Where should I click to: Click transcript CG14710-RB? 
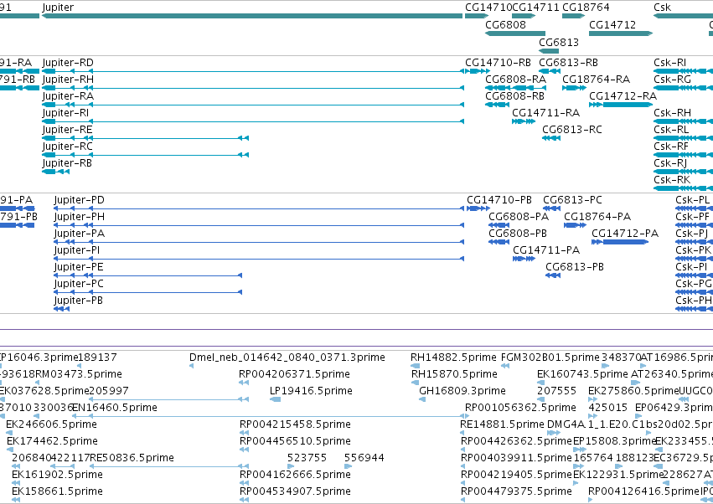pos(477,71)
